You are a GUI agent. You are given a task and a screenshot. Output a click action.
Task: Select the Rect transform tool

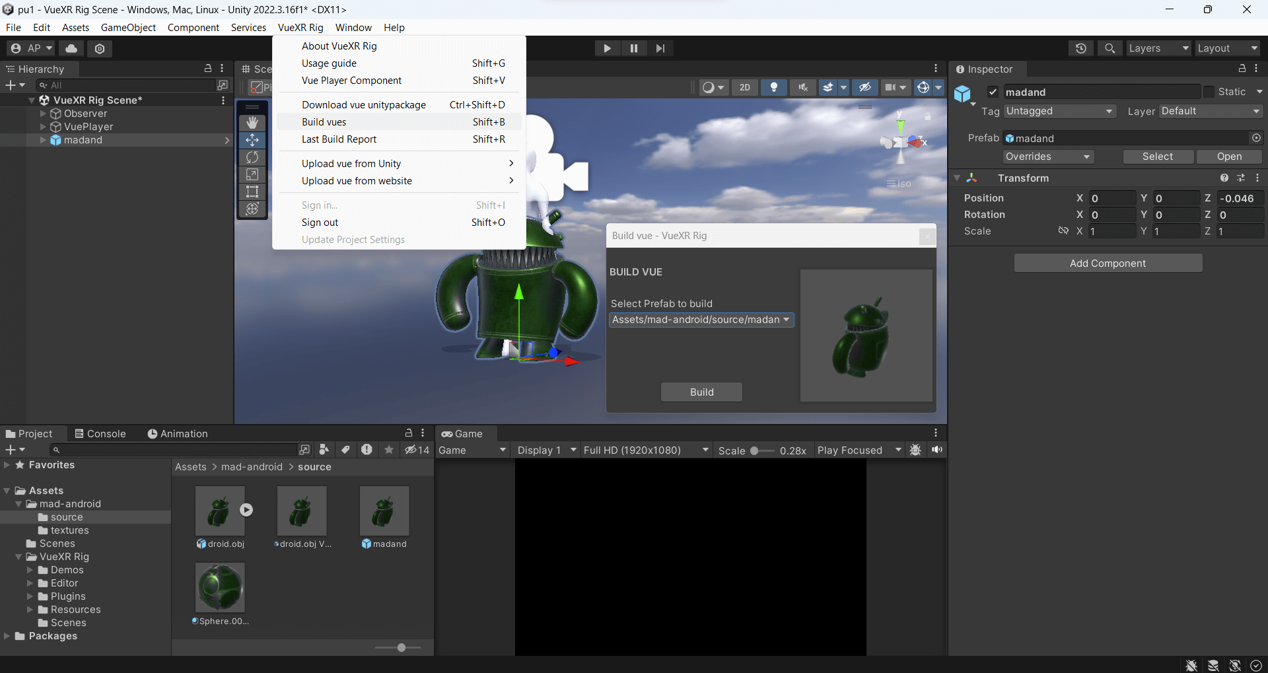pyautogui.click(x=252, y=192)
